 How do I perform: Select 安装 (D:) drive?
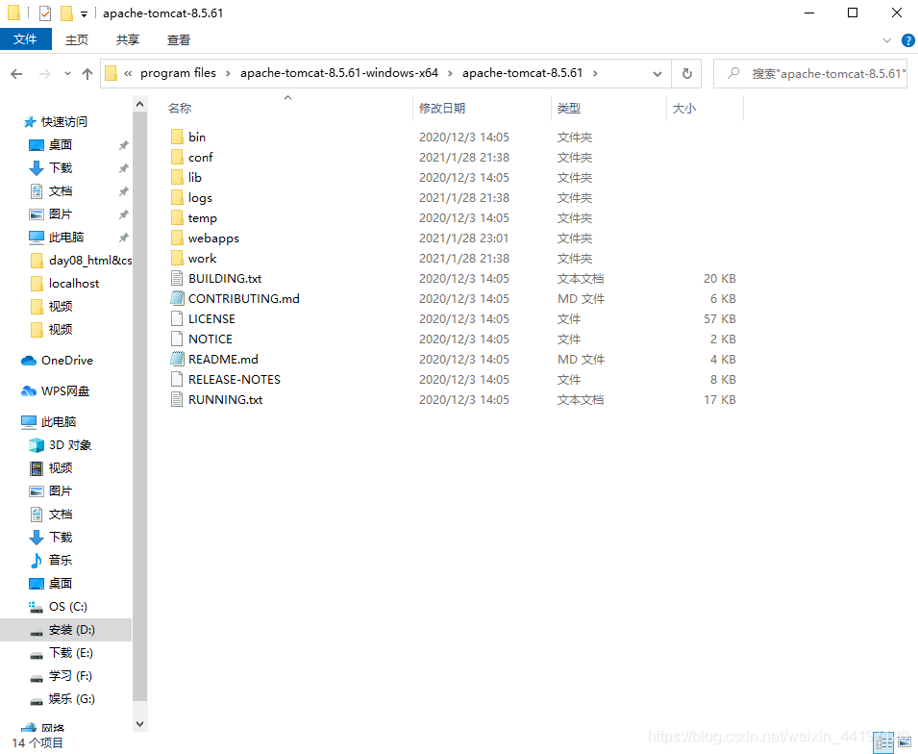click(65, 630)
